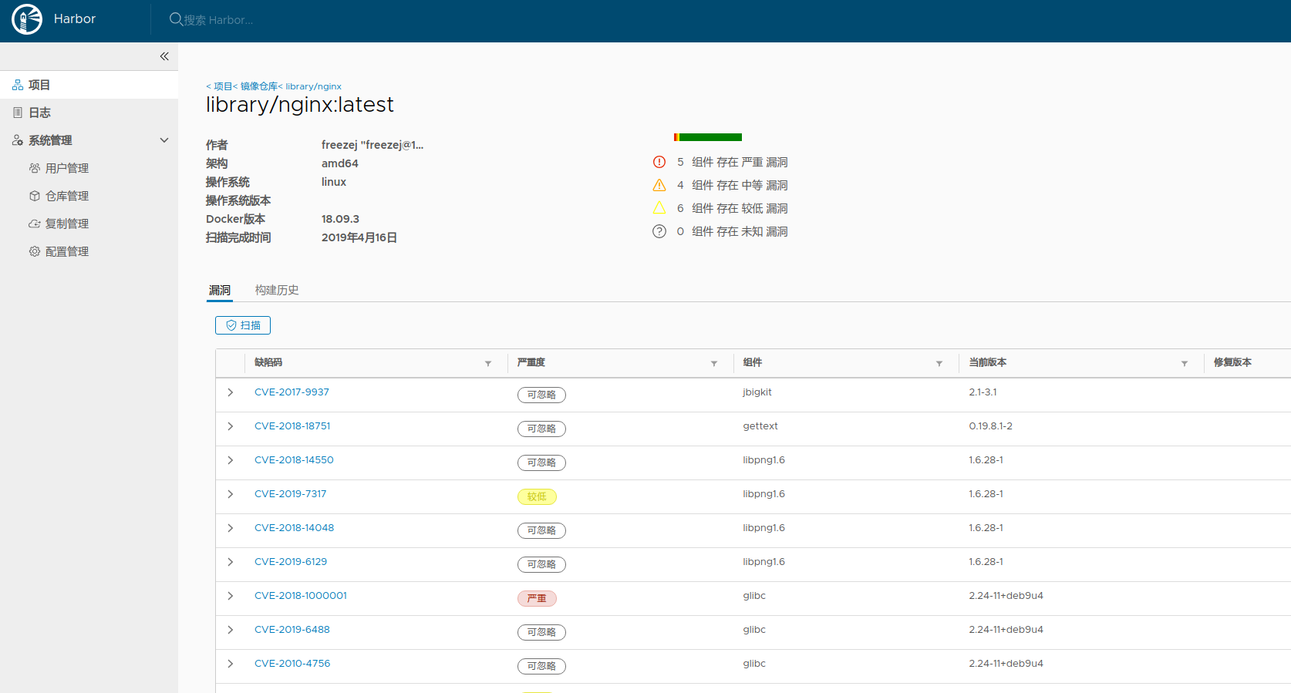1291x693 pixels.
Task: Expand row CVE-2018-1000001 details
Action: (231, 596)
